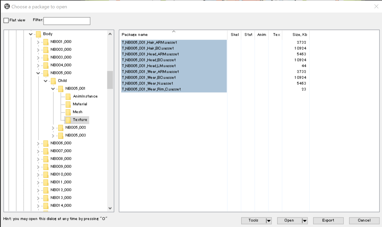Collapse the NB005_000 tree node
The height and width of the screenshot is (227, 382).
pyautogui.click(x=38, y=73)
